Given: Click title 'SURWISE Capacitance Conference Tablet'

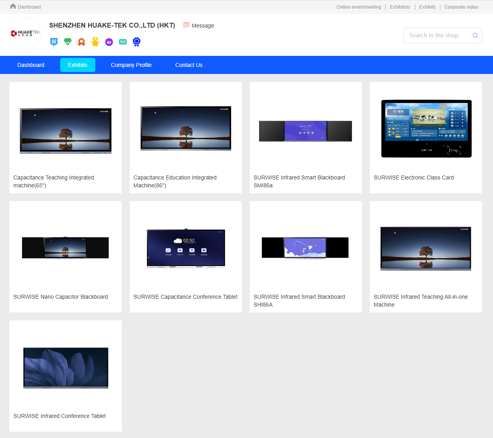Looking at the screenshot, I should [185, 297].
